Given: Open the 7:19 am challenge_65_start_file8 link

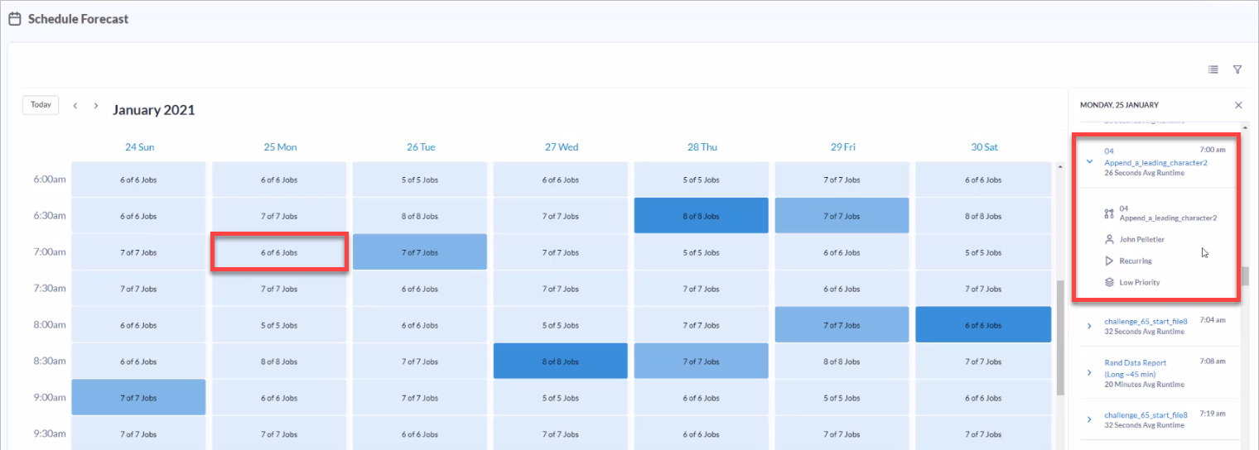Looking at the screenshot, I should 1146,414.
